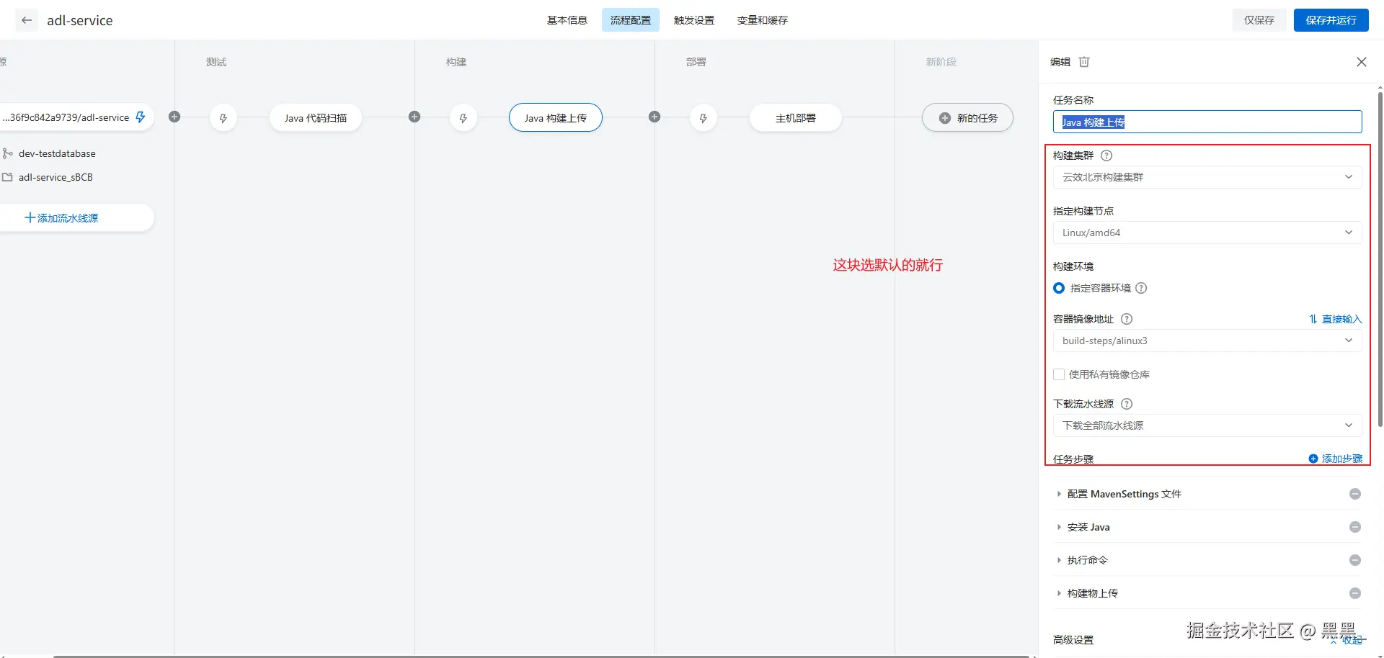Click the dev-testdatabase branch name

point(57,153)
